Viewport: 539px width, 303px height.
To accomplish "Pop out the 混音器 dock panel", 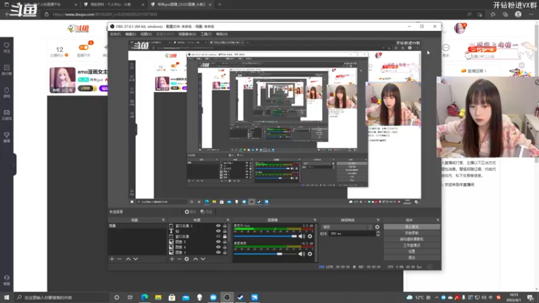I will (x=315, y=220).
